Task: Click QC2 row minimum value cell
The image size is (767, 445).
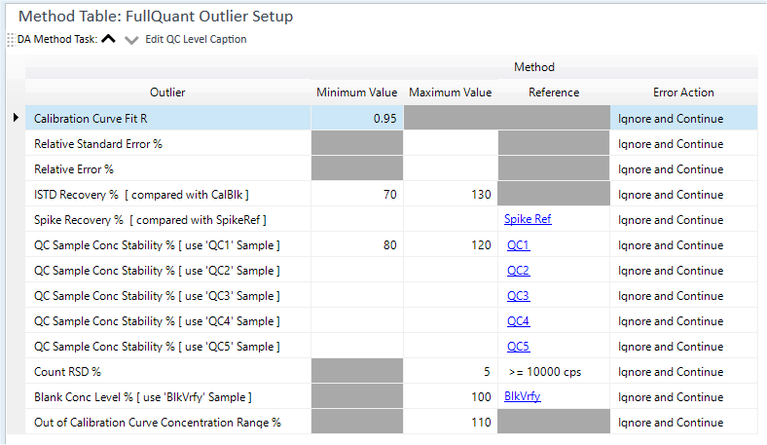Action: click(x=357, y=271)
